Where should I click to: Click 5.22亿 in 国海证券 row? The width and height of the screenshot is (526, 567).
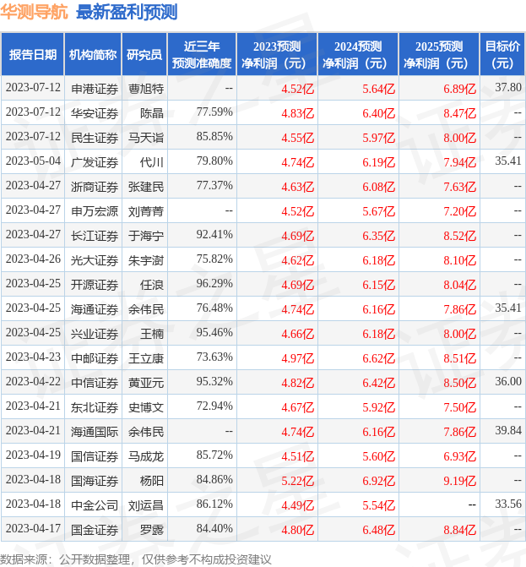[298, 481]
